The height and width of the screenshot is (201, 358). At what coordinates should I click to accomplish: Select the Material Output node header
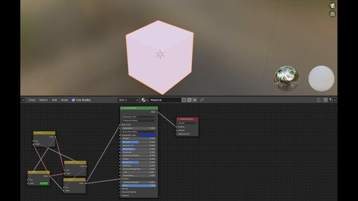(x=187, y=119)
